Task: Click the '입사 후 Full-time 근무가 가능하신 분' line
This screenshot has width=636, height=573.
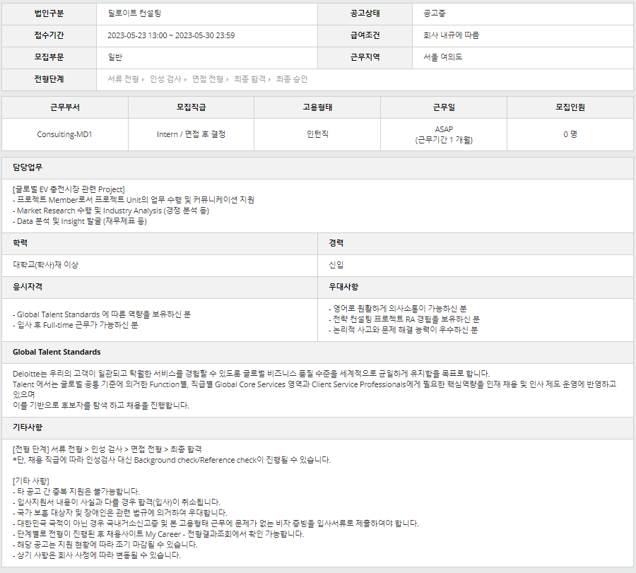Action: (75, 325)
